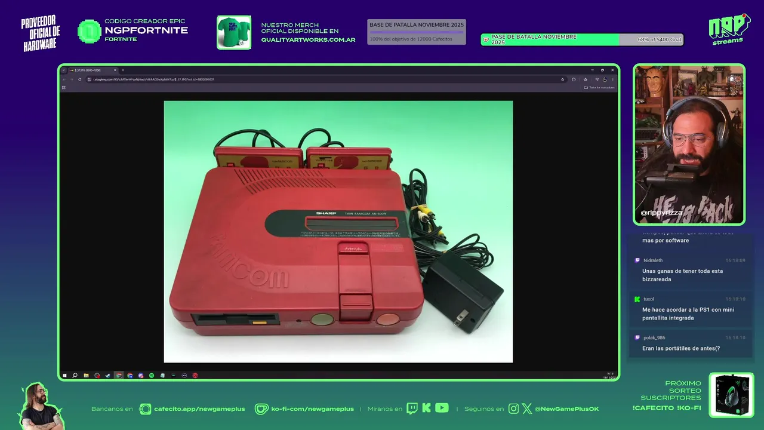Screen dimensions: 764x430
Task: Click the Instagram icon in footer
Action: [514, 409]
